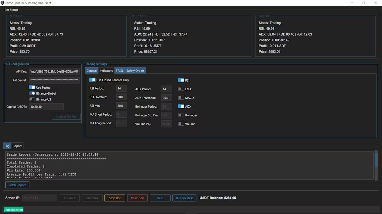Click the Capital (USDT) field
This screenshot has height=214, width=382.
pos(46,107)
